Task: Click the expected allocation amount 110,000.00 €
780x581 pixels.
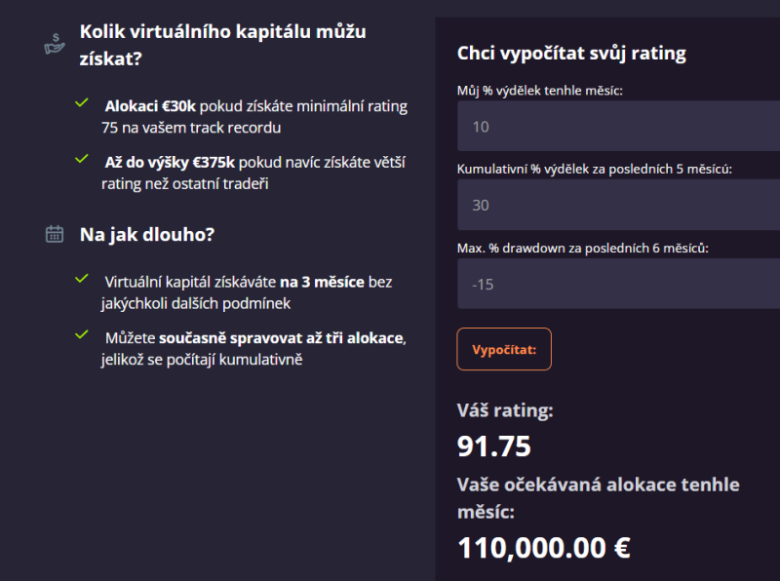Action: pyautogui.click(x=544, y=549)
